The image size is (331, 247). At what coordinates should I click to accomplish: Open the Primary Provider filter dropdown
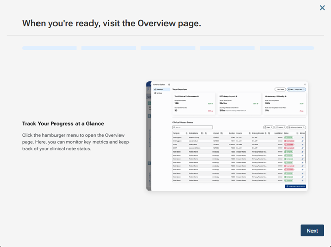[x=297, y=127]
